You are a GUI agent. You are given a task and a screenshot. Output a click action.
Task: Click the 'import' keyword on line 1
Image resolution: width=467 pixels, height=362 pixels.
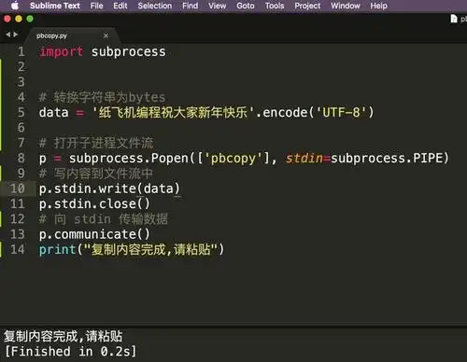click(x=62, y=51)
